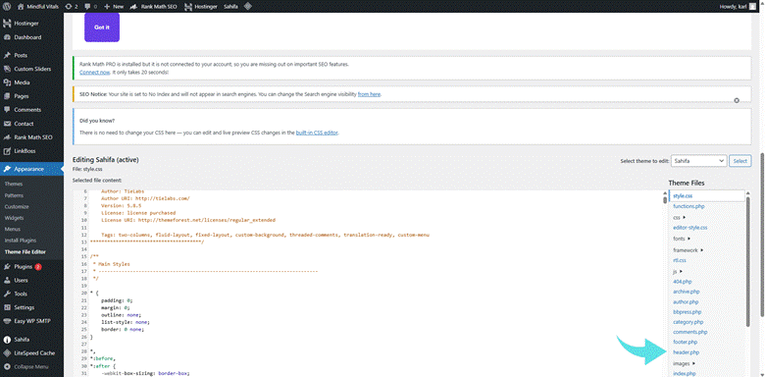Click the purple Got it button
This screenshot has height=377, width=765.
pyautogui.click(x=102, y=27)
